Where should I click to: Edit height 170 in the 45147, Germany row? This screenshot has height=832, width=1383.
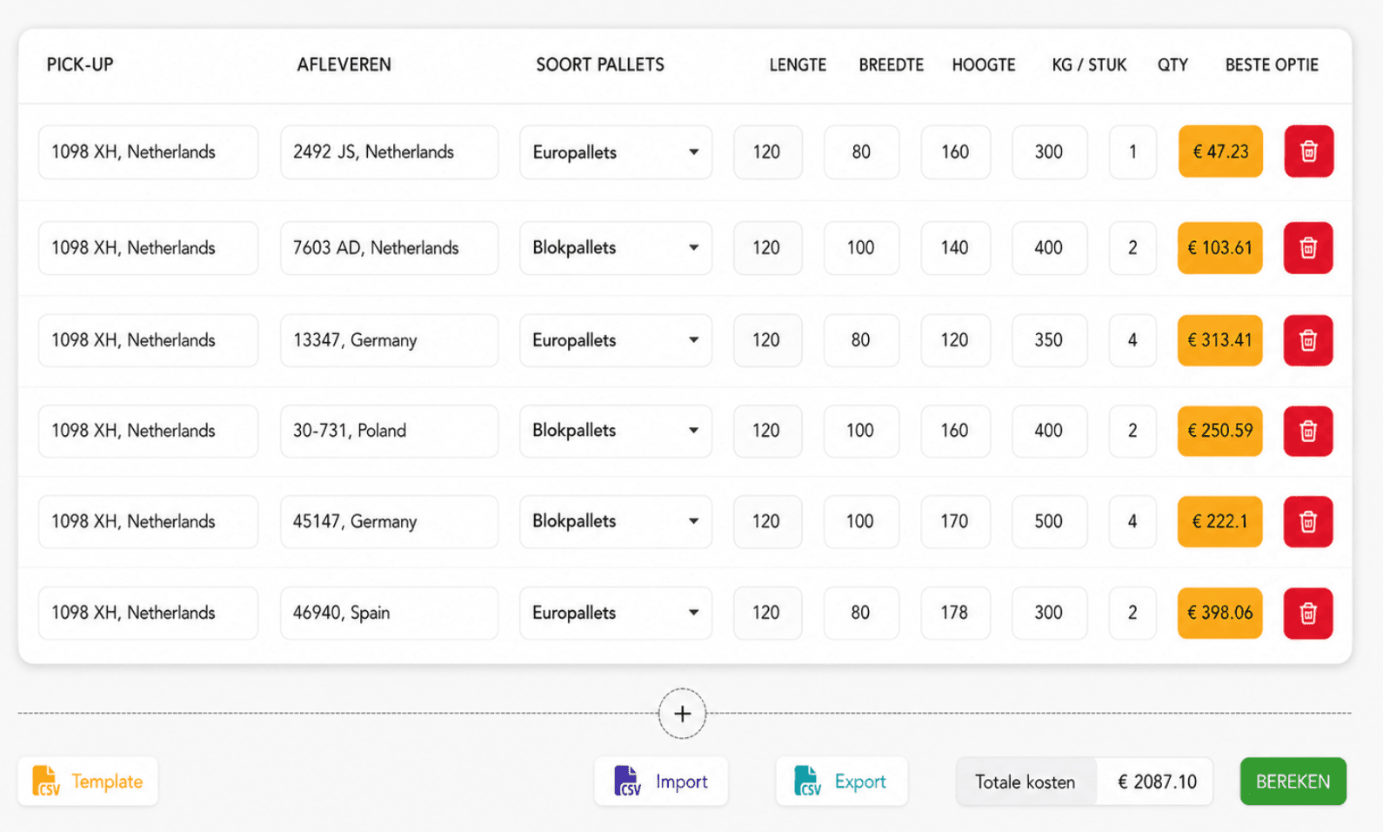click(955, 521)
